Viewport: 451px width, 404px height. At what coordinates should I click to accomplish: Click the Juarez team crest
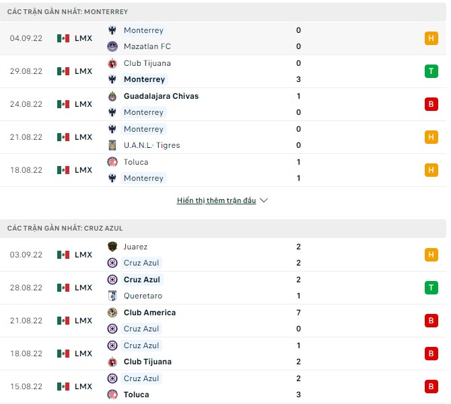point(112,247)
